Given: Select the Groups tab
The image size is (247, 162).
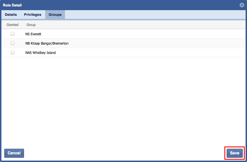Looking at the screenshot, I should click(x=55, y=15).
